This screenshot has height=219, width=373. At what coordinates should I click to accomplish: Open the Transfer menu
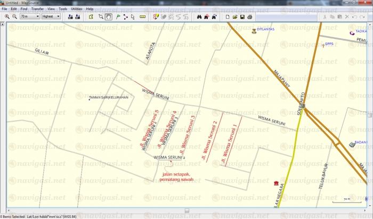pos(37,9)
